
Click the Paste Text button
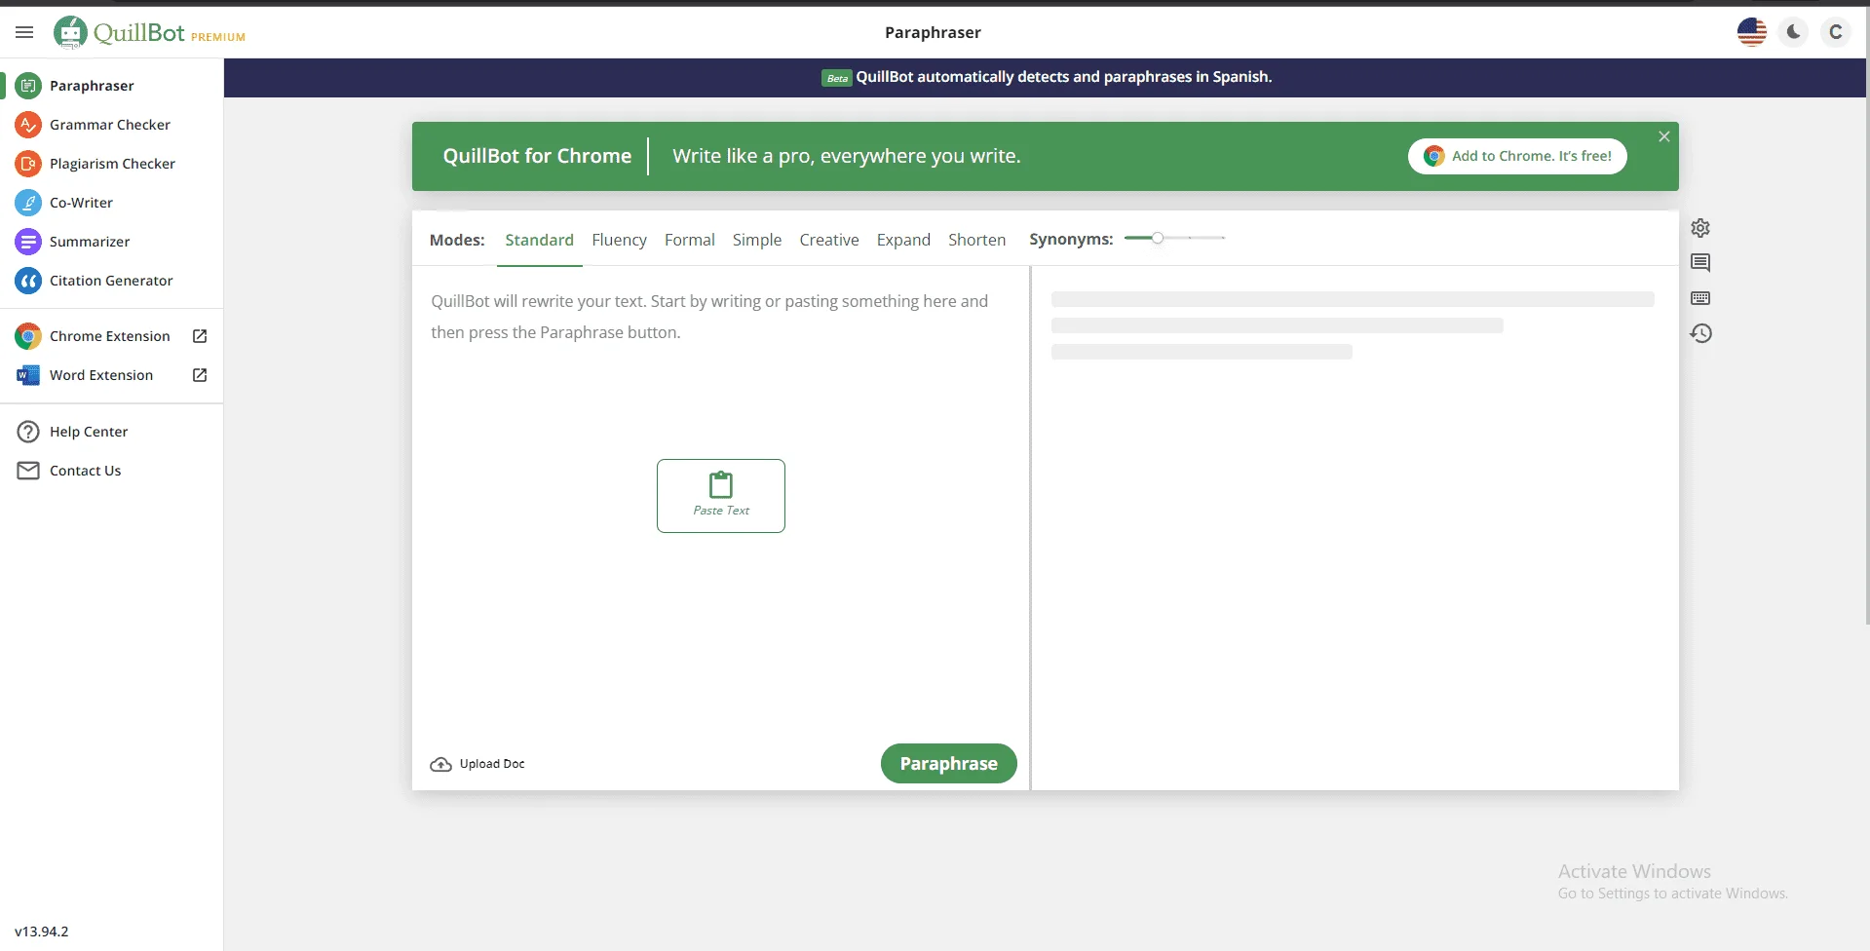pyautogui.click(x=721, y=496)
